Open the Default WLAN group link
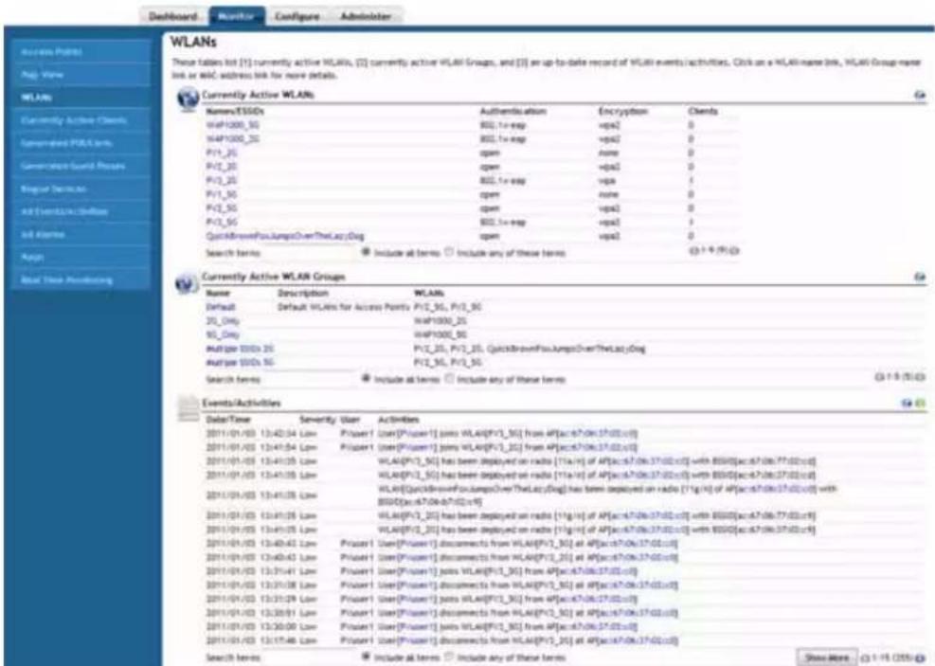 point(221,307)
